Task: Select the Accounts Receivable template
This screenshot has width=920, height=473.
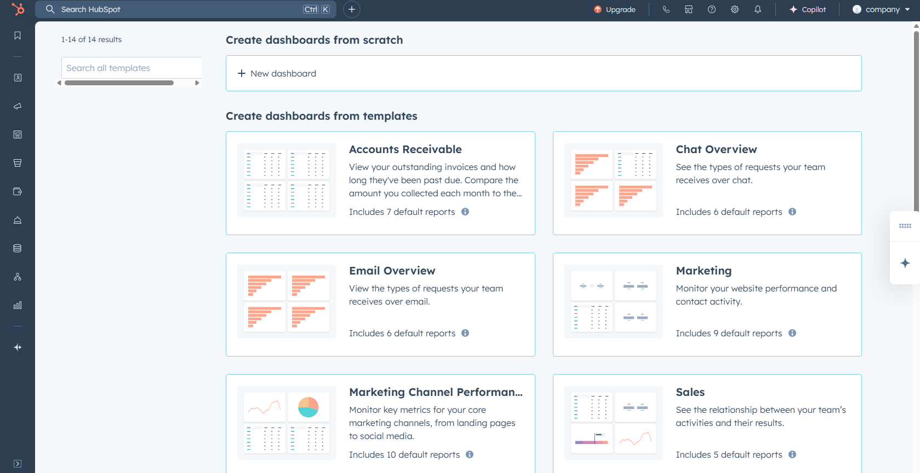Action: tap(380, 183)
